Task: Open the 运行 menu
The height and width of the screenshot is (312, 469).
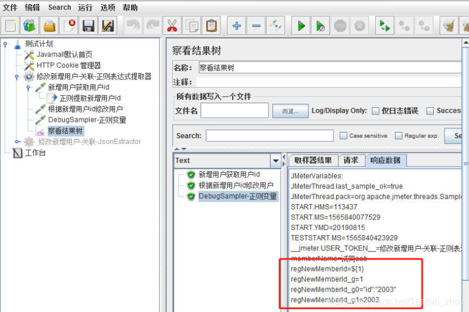Action: click(85, 7)
